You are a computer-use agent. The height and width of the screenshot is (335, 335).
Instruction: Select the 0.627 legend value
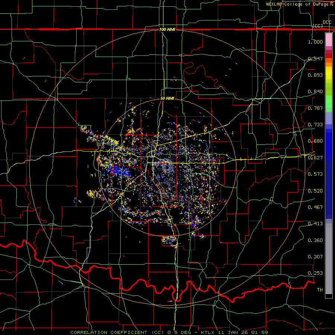click(315, 158)
